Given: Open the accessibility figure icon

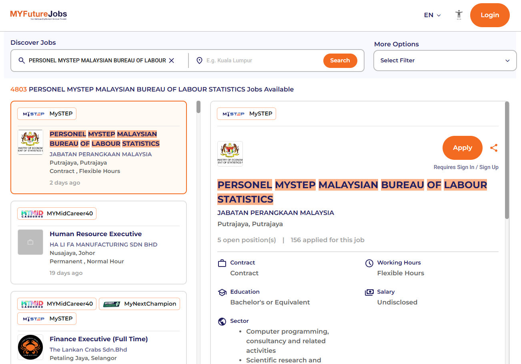Looking at the screenshot, I should pyautogui.click(x=459, y=15).
